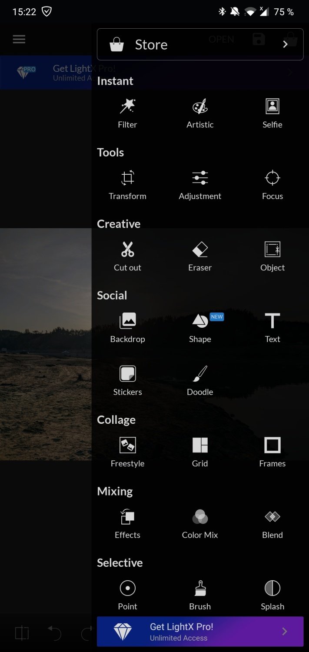The width and height of the screenshot is (309, 652).
Task: Open Grid collage
Action: pos(200,452)
